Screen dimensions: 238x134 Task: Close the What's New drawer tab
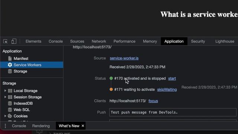83,126
